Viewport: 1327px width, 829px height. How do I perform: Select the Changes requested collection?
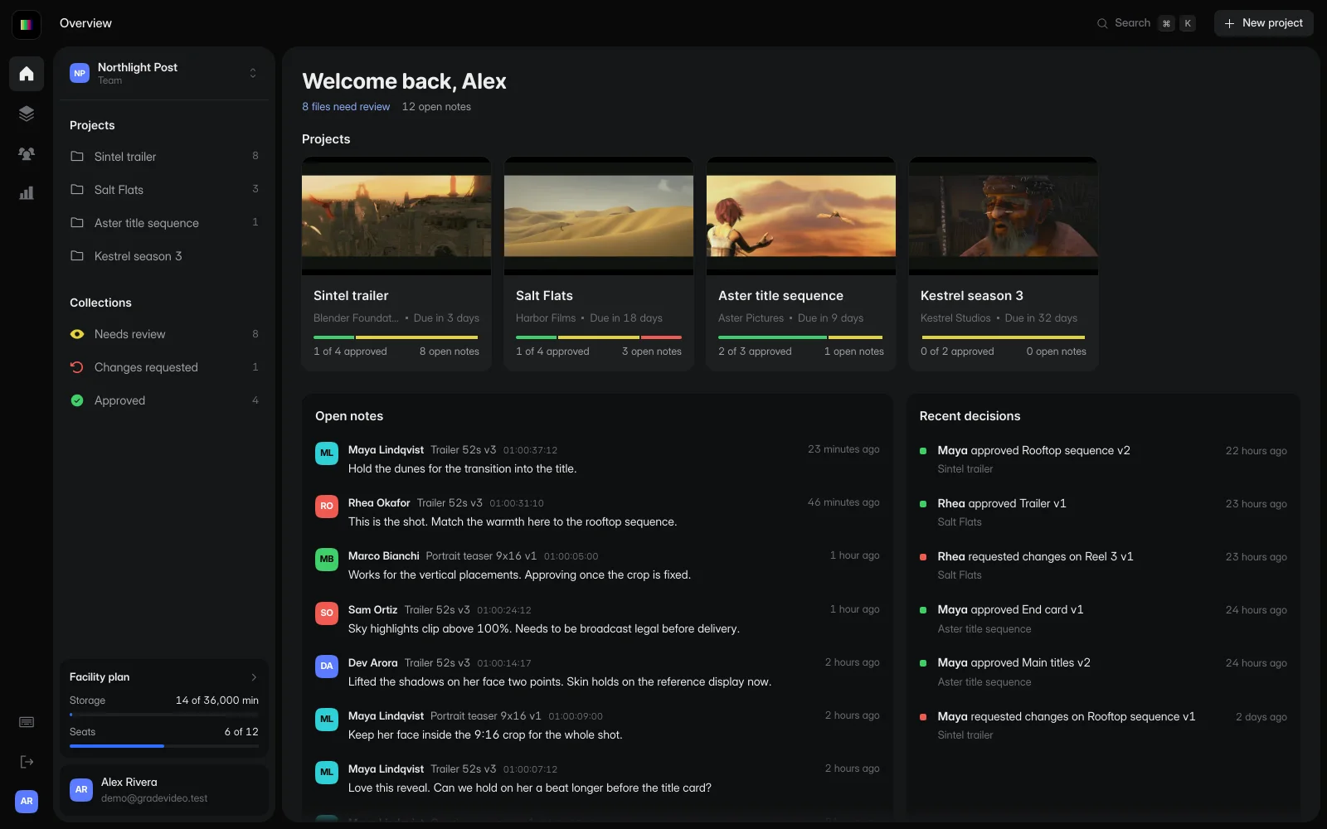(164, 367)
